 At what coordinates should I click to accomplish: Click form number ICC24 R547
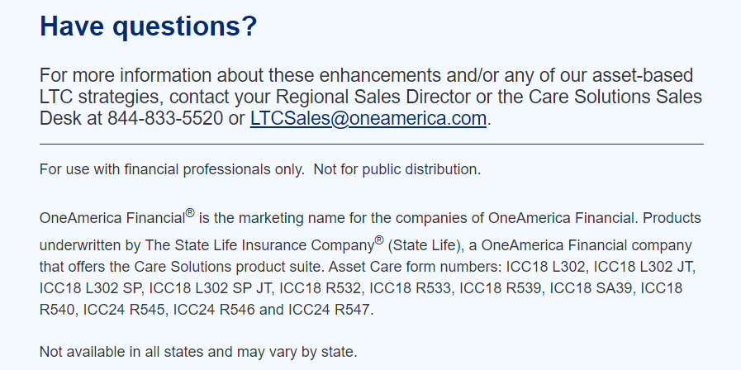(330, 310)
